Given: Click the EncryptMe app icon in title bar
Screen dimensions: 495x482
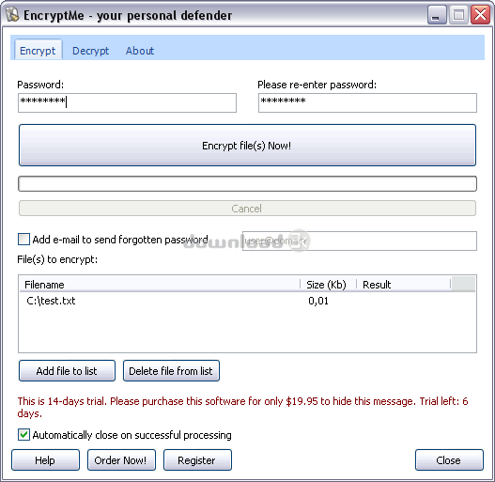Looking at the screenshot, I should [12, 14].
